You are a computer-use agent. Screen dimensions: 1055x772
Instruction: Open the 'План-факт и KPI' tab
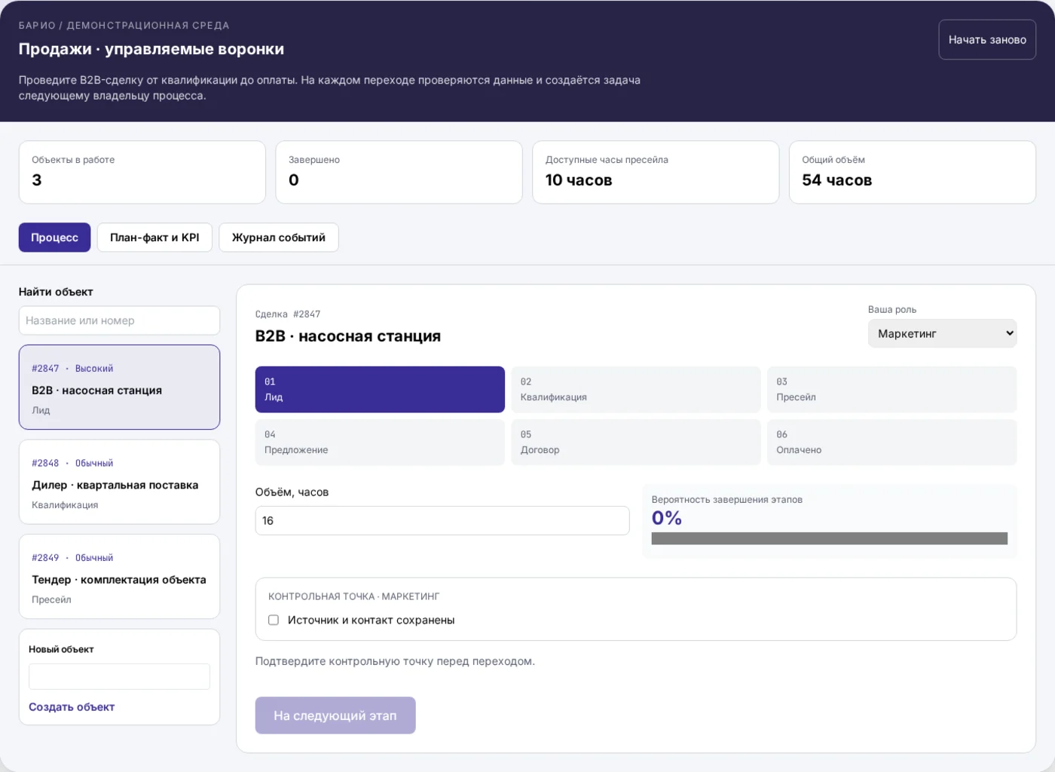tap(154, 237)
